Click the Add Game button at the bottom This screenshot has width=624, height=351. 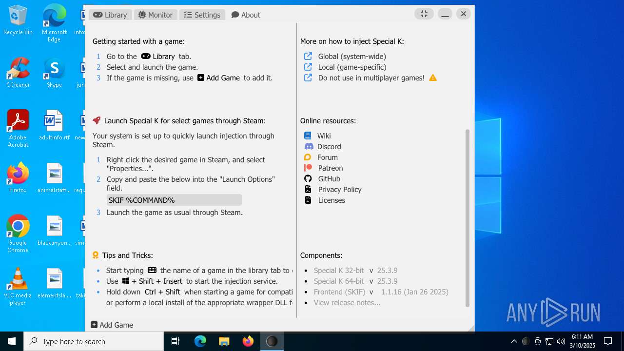[x=112, y=325]
